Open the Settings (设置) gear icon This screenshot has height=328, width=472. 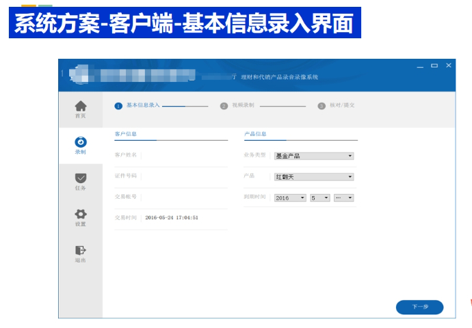(x=81, y=214)
